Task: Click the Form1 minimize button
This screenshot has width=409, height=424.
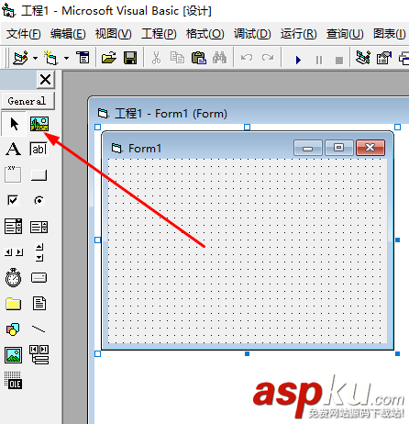Action: [308, 148]
